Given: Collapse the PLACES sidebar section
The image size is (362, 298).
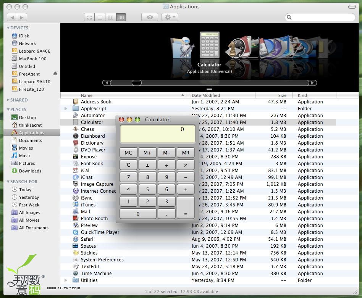Looking at the screenshot, I should (8, 110).
